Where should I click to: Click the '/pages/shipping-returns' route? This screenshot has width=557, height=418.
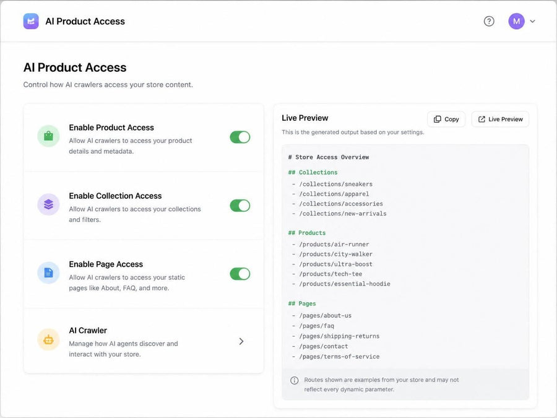(x=339, y=336)
